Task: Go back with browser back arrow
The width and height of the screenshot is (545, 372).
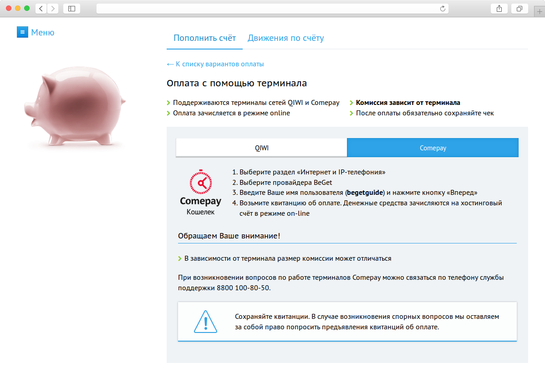Action: 41,9
